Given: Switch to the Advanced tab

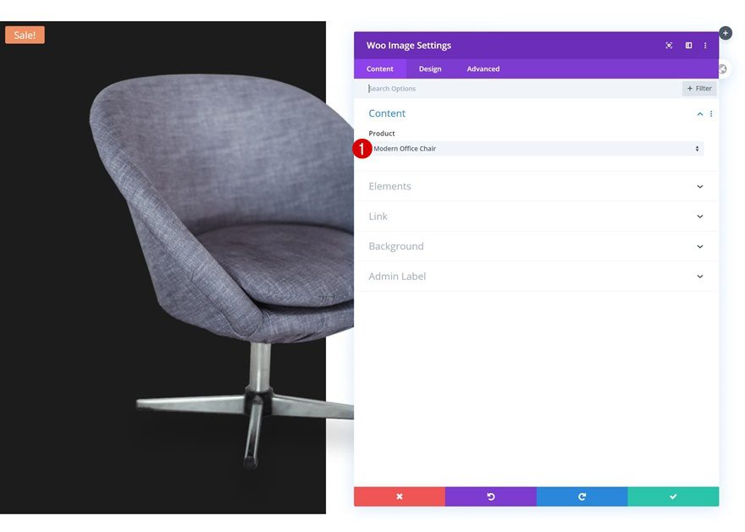Looking at the screenshot, I should click(x=483, y=69).
